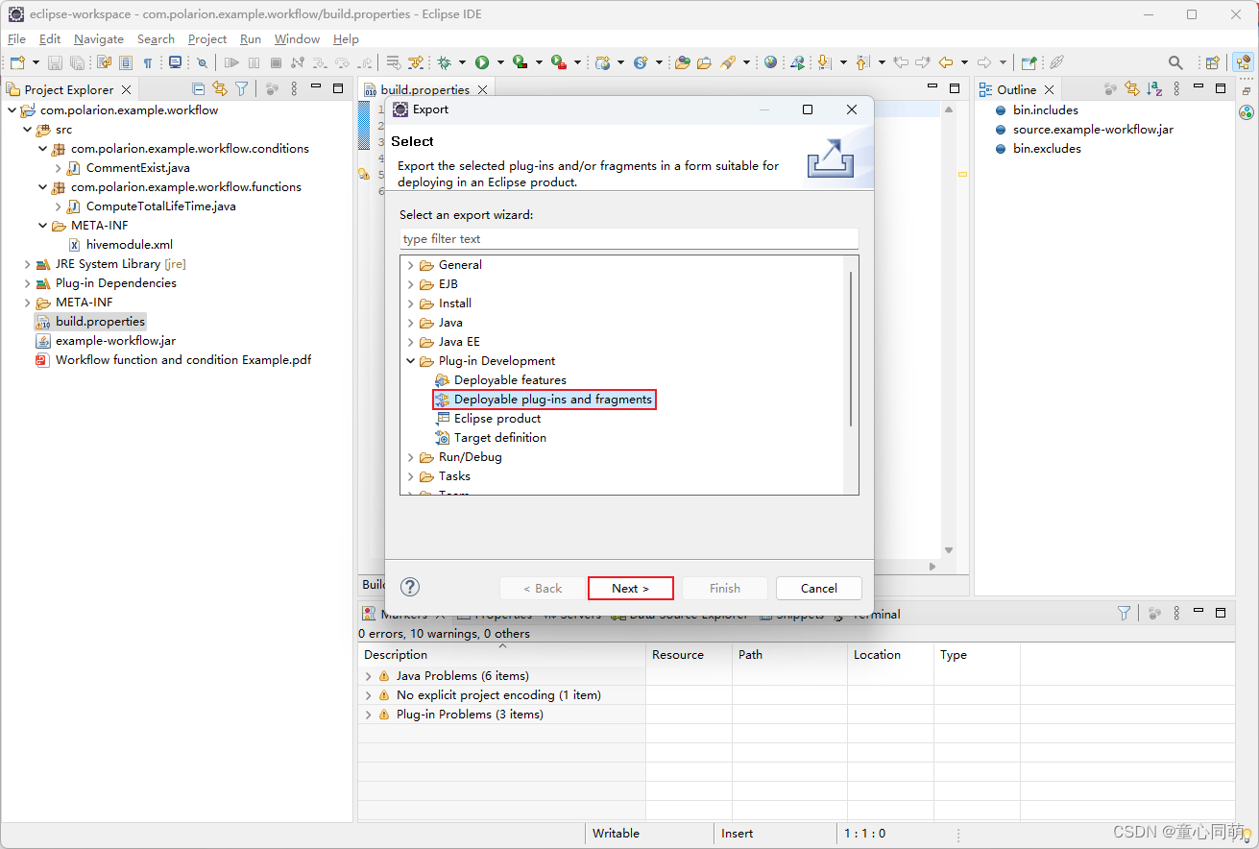Toggle Link with Editor in Outline view
Image resolution: width=1259 pixels, height=849 pixels.
click(1132, 88)
